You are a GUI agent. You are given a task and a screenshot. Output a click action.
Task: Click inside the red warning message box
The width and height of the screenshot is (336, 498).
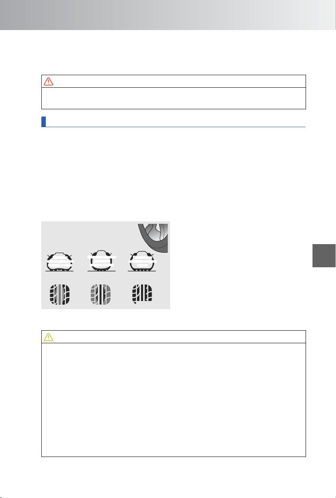(x=173, y=98)
